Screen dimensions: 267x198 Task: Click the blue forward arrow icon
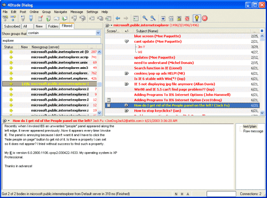coord(125,18)
